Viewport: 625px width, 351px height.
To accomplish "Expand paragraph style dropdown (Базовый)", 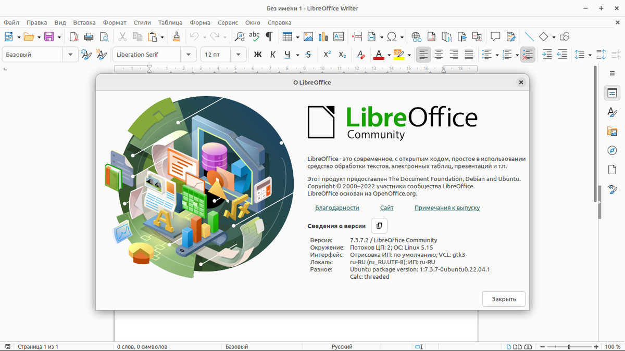I will tap(70, 54).
